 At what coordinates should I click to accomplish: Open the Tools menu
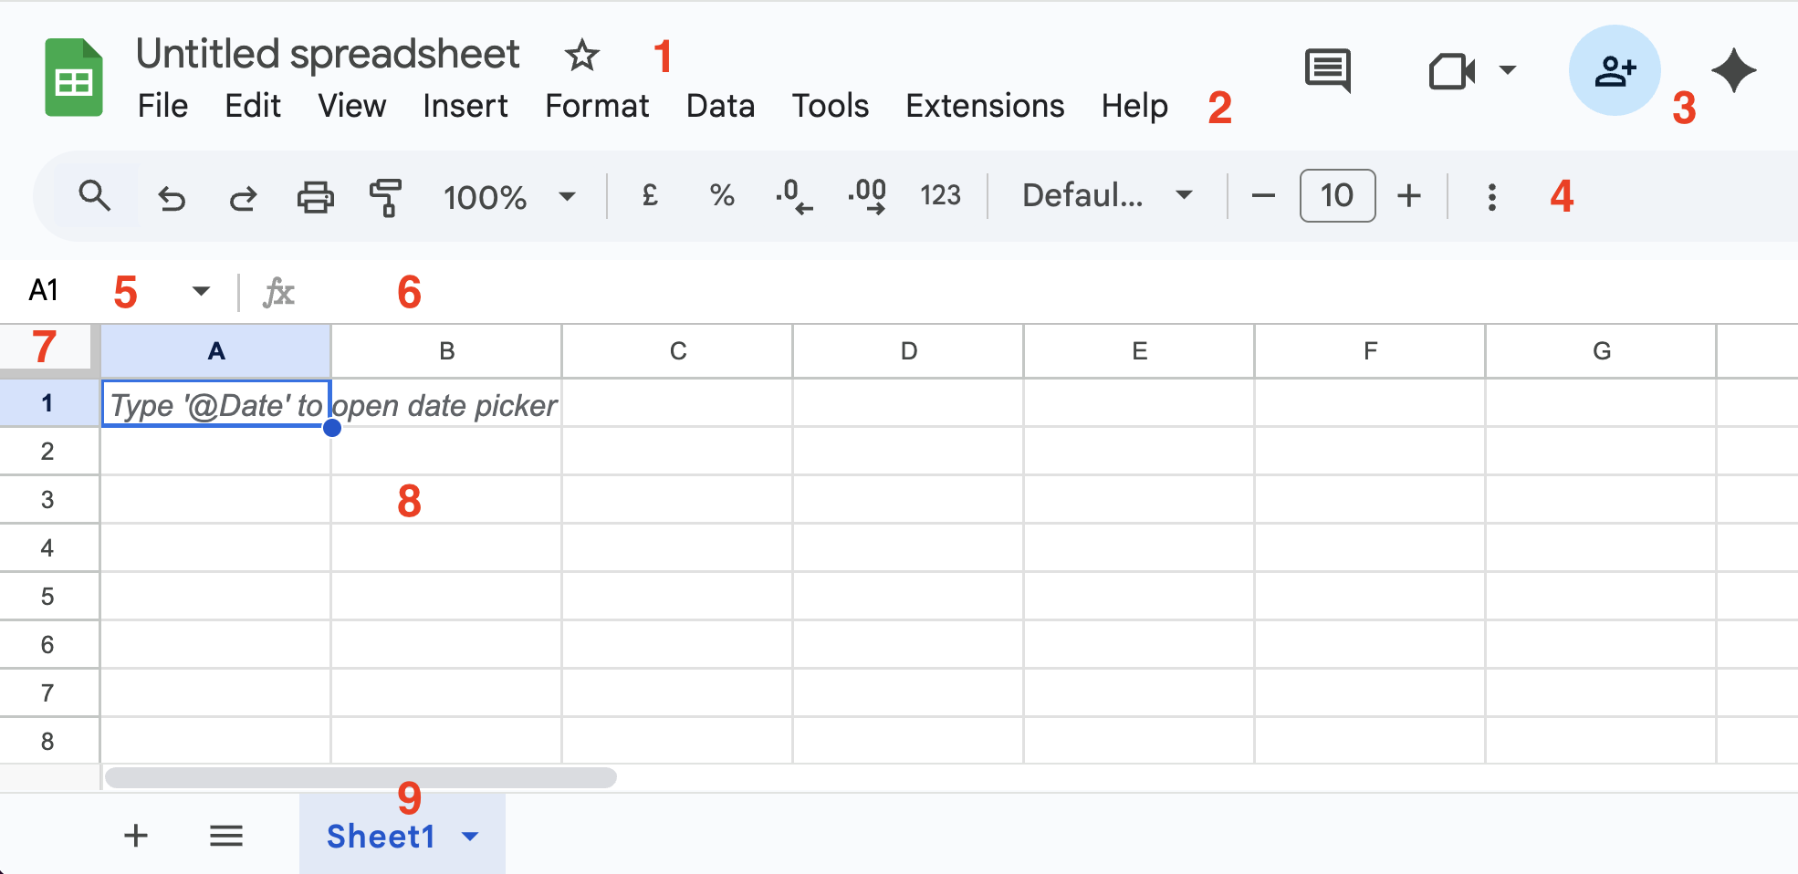[x=830, y=106]
